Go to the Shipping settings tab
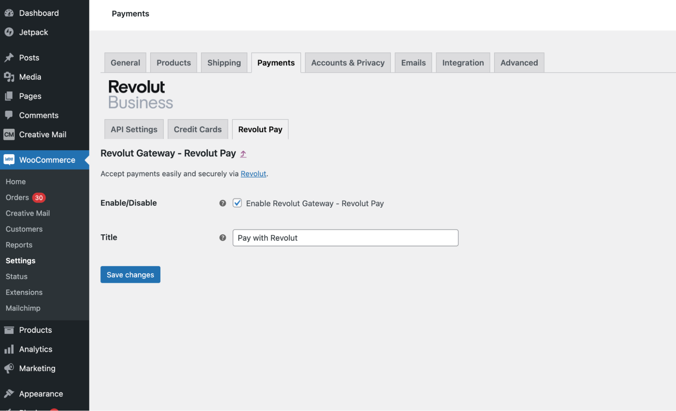 click(224, 63)
